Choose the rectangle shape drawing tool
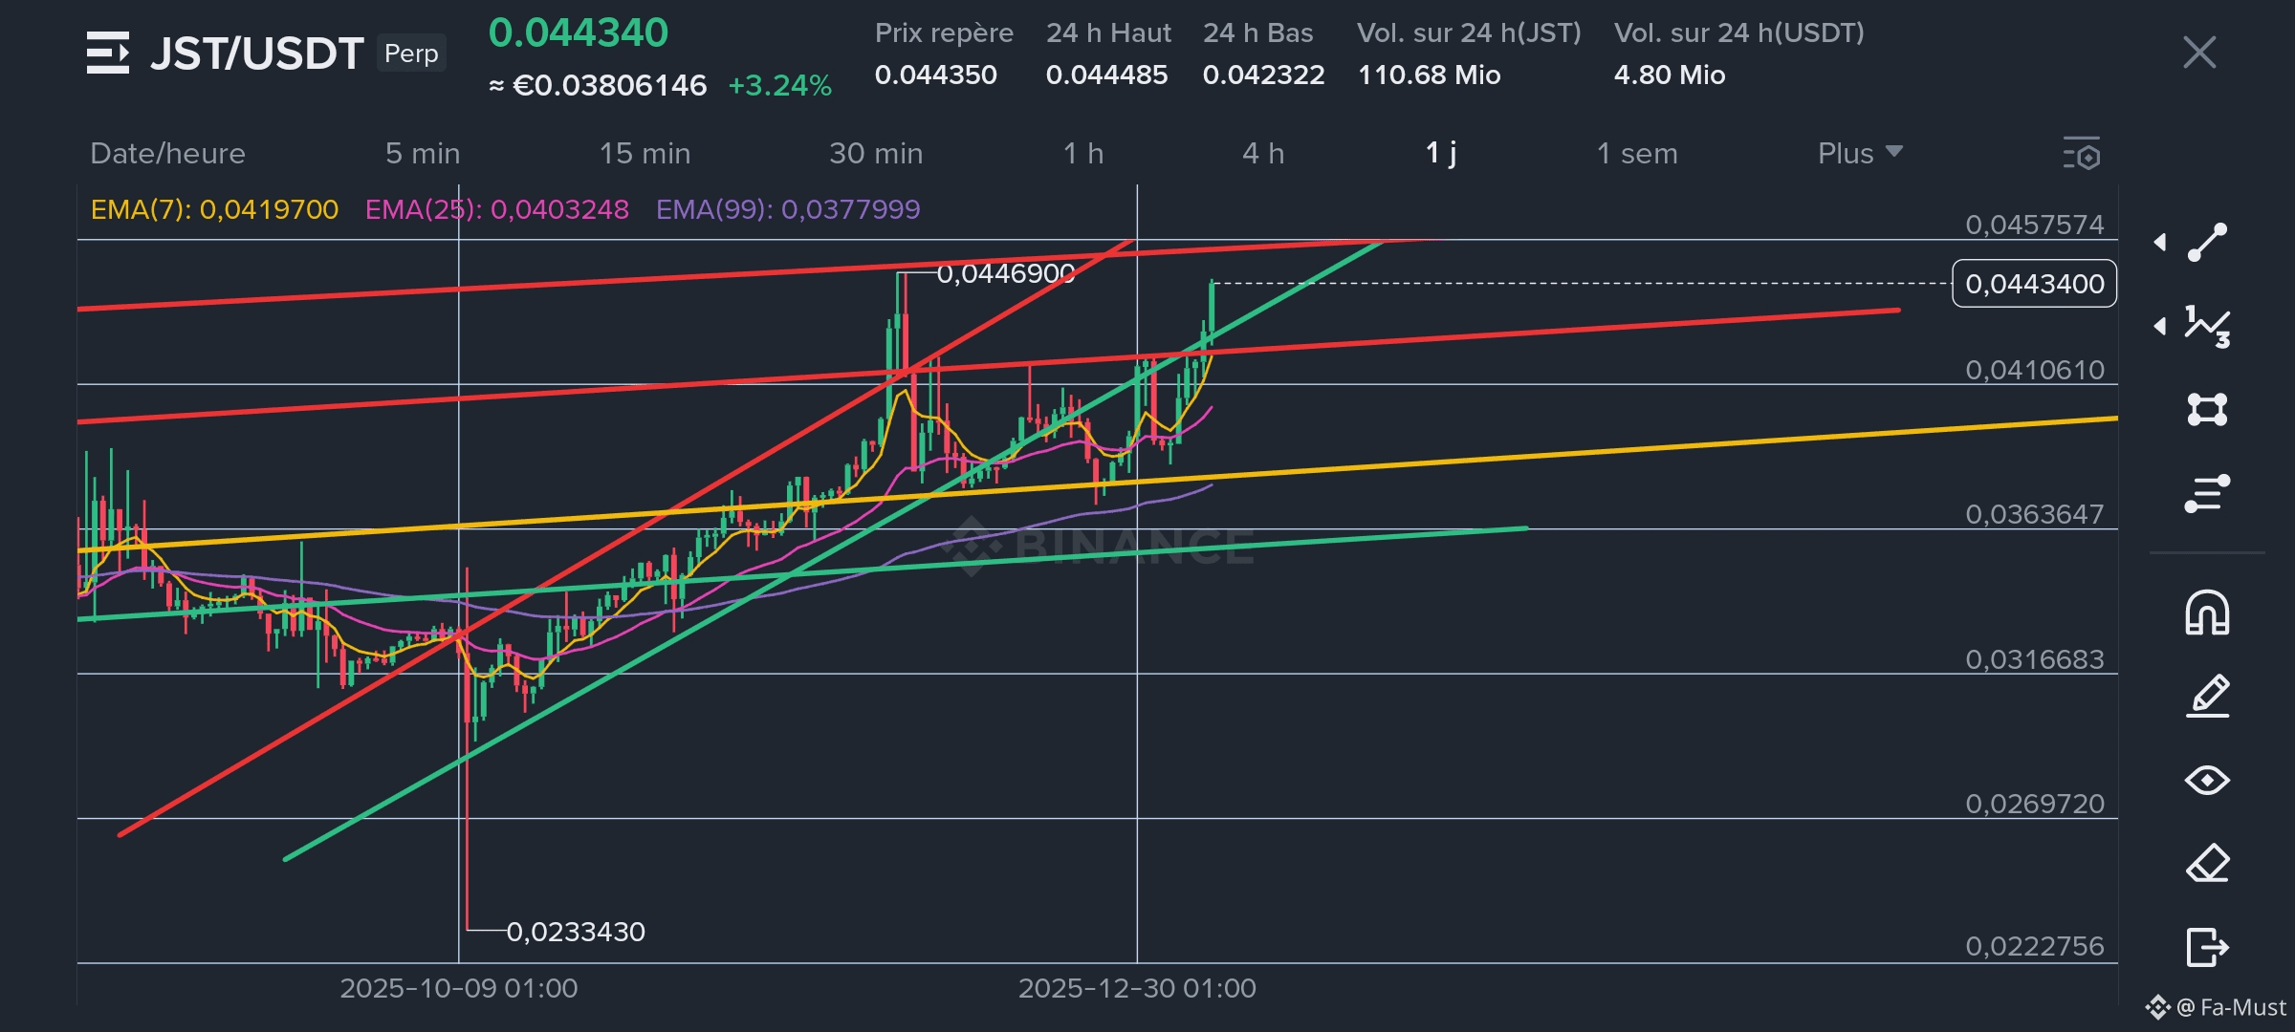Image resolution: width=2295 pixels, height=1032 pixels. click(x=2207, y=410)
